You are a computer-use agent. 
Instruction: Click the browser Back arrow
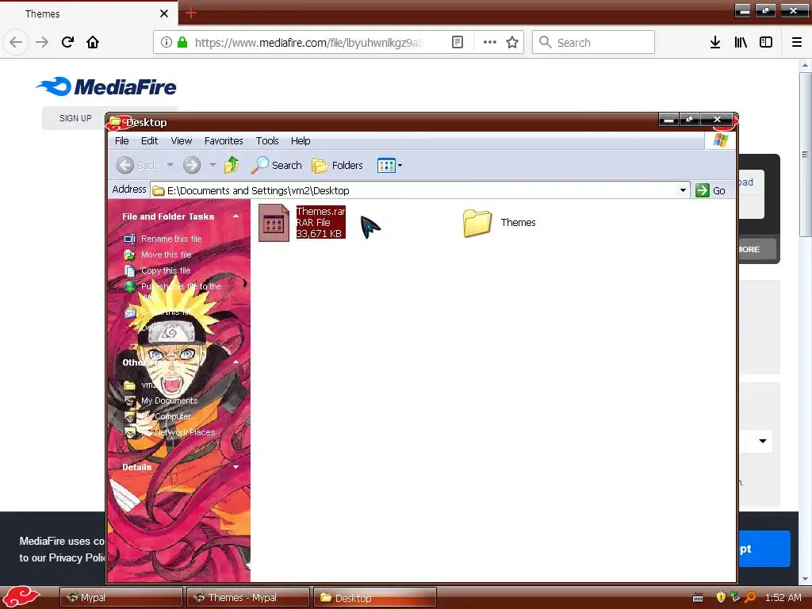click(x=16, y=42)
